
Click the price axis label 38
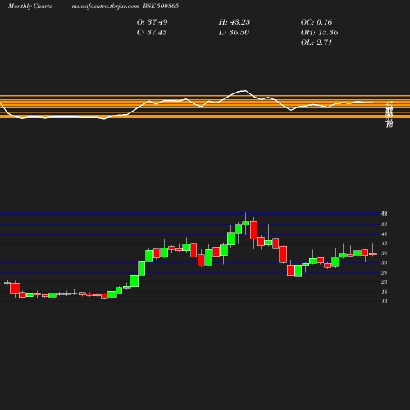point(385,253)
